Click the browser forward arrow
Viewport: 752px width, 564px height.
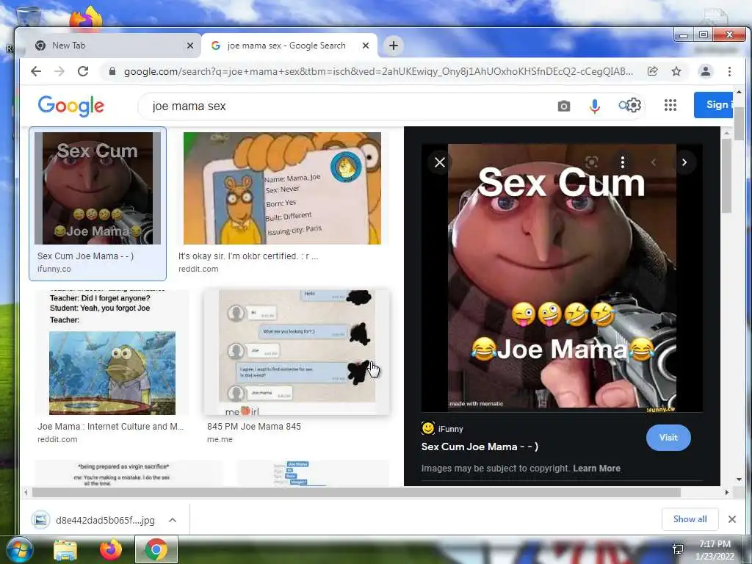(x=59, y=71)
